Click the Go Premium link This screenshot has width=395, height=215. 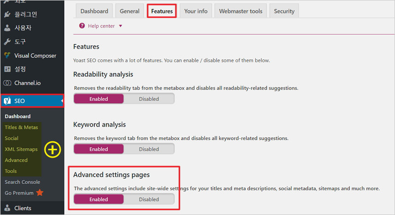[x=19, y=193]
